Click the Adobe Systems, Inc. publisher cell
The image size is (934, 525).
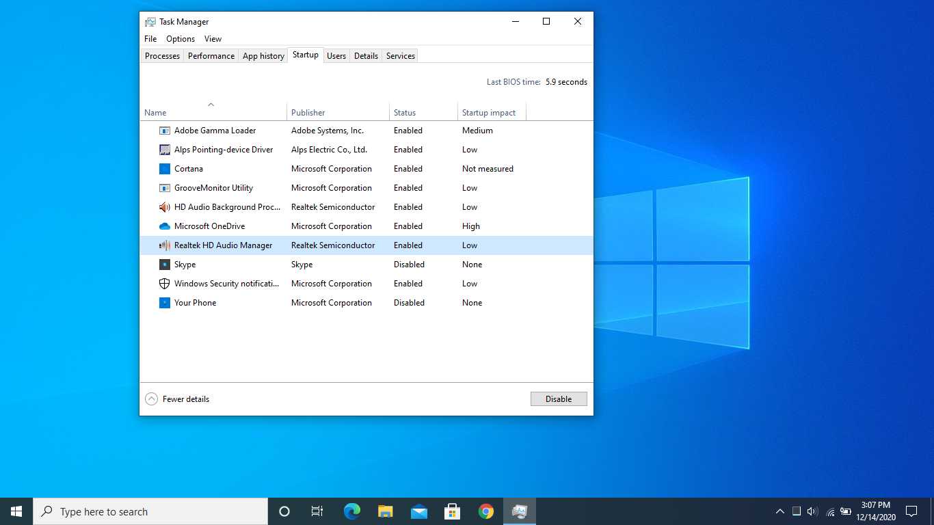click(328, 131)
